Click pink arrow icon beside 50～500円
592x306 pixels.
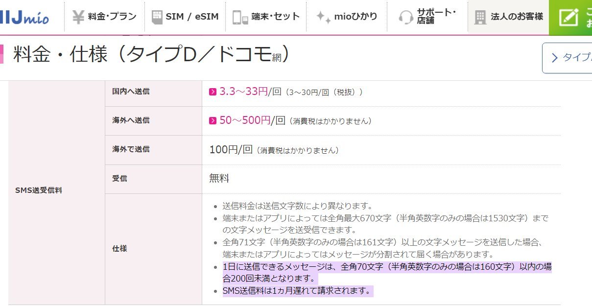(213, 120)
